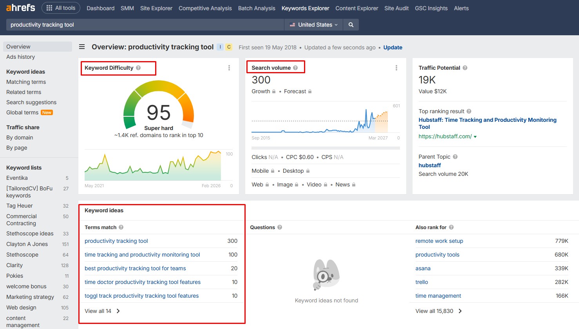The image size is (579, 329).
Task: Expand the hubstaff.com URL dropdown arrow
Action: coord(475,136)
